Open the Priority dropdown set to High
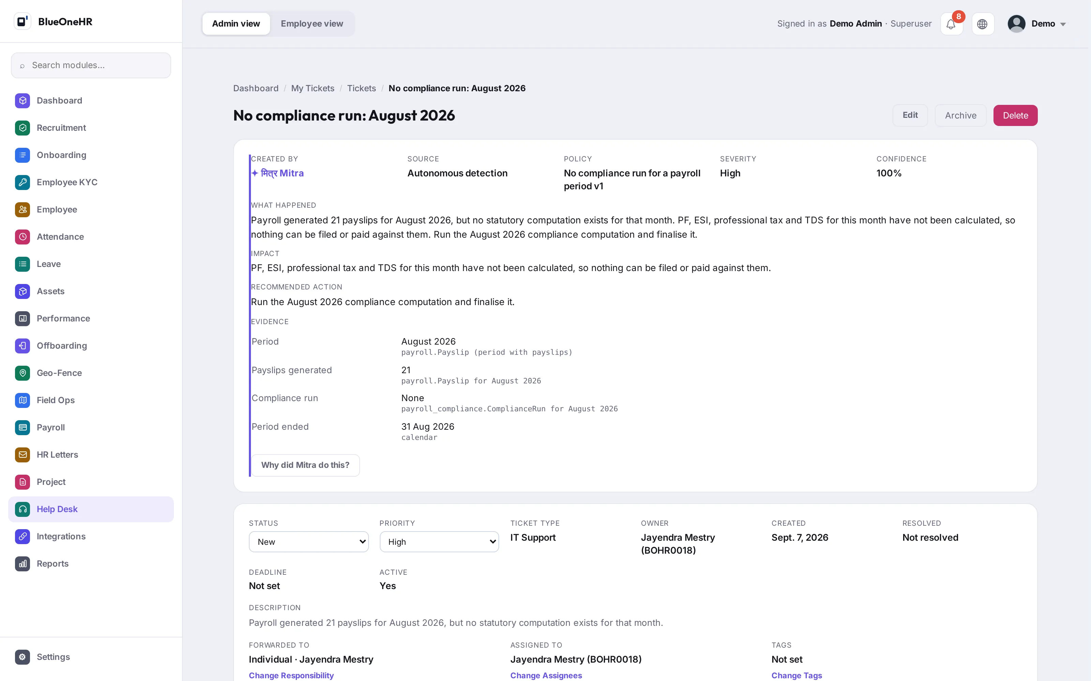 click(x=439, y=542)
